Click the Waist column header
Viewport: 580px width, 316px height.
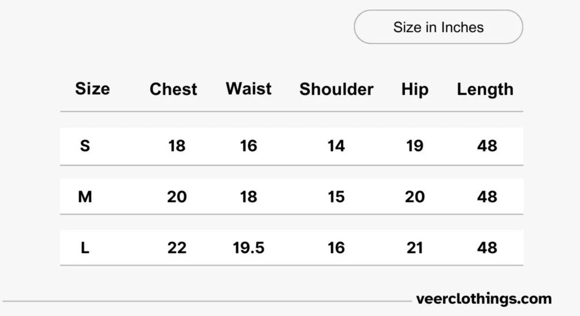(248, 89)
